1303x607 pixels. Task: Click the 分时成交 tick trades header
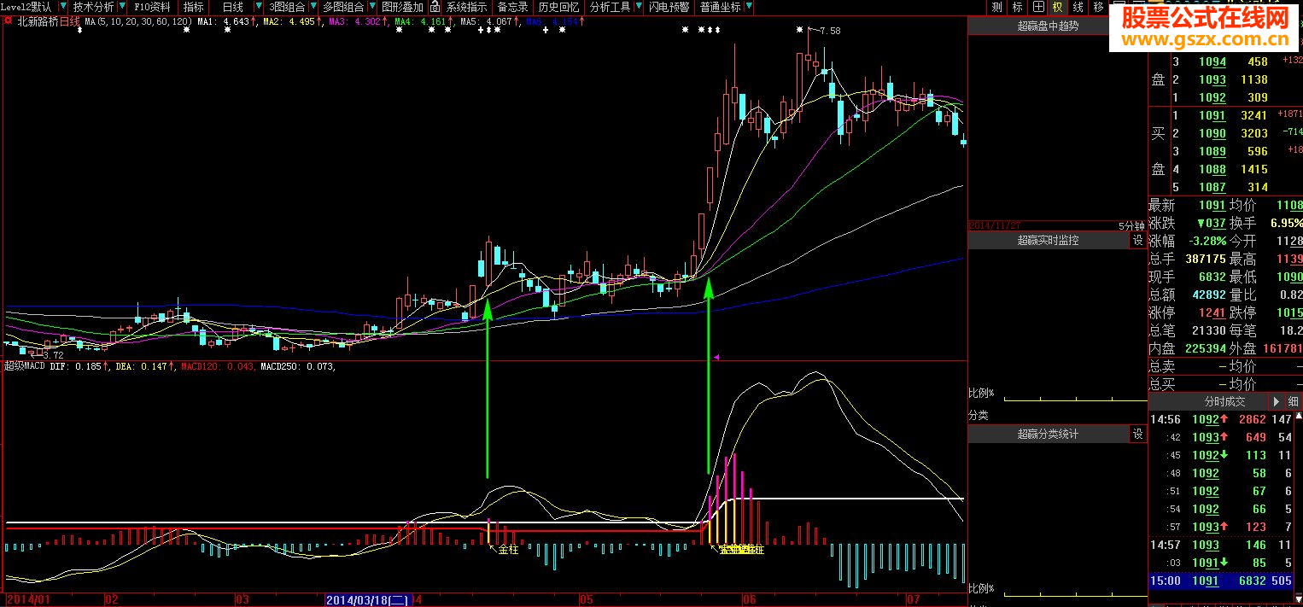point(1224,401)
